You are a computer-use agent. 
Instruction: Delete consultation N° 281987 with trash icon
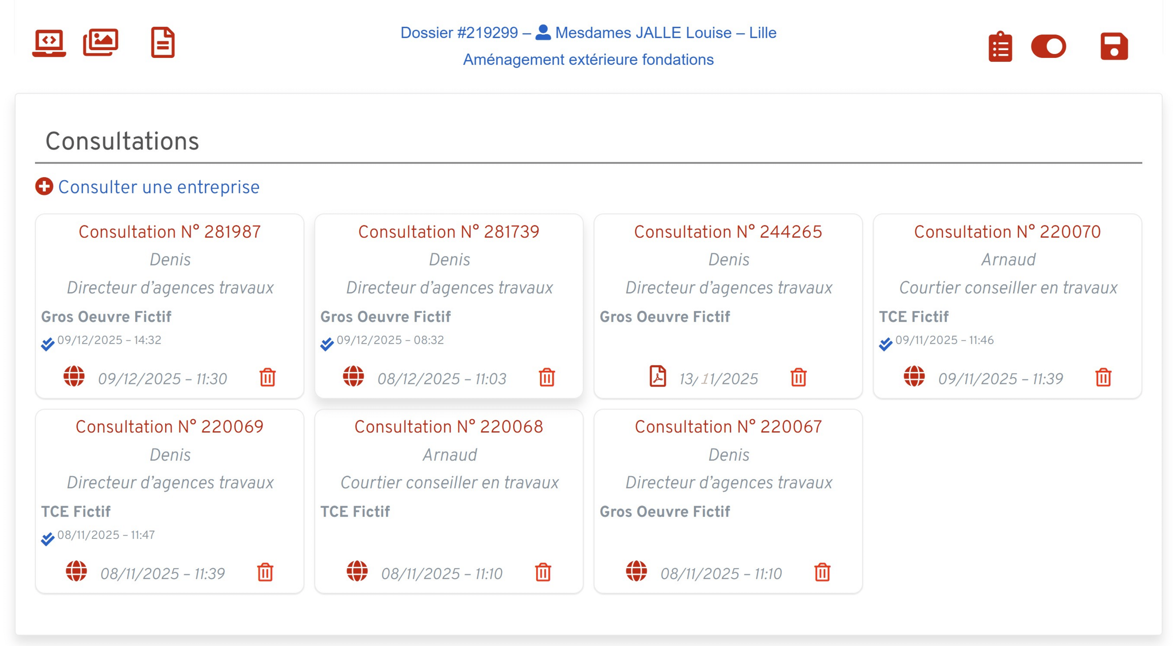267,378
